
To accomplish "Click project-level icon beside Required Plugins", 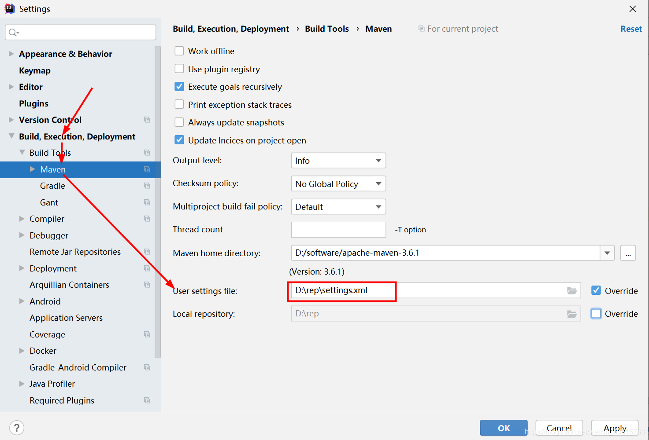I will (147, 400).
